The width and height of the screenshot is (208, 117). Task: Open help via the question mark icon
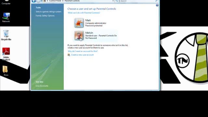point(157,5)
